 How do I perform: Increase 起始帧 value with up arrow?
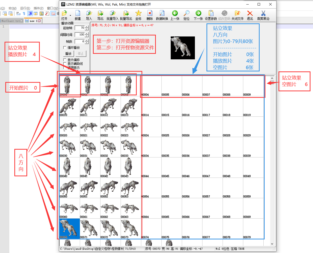(87, 27)
